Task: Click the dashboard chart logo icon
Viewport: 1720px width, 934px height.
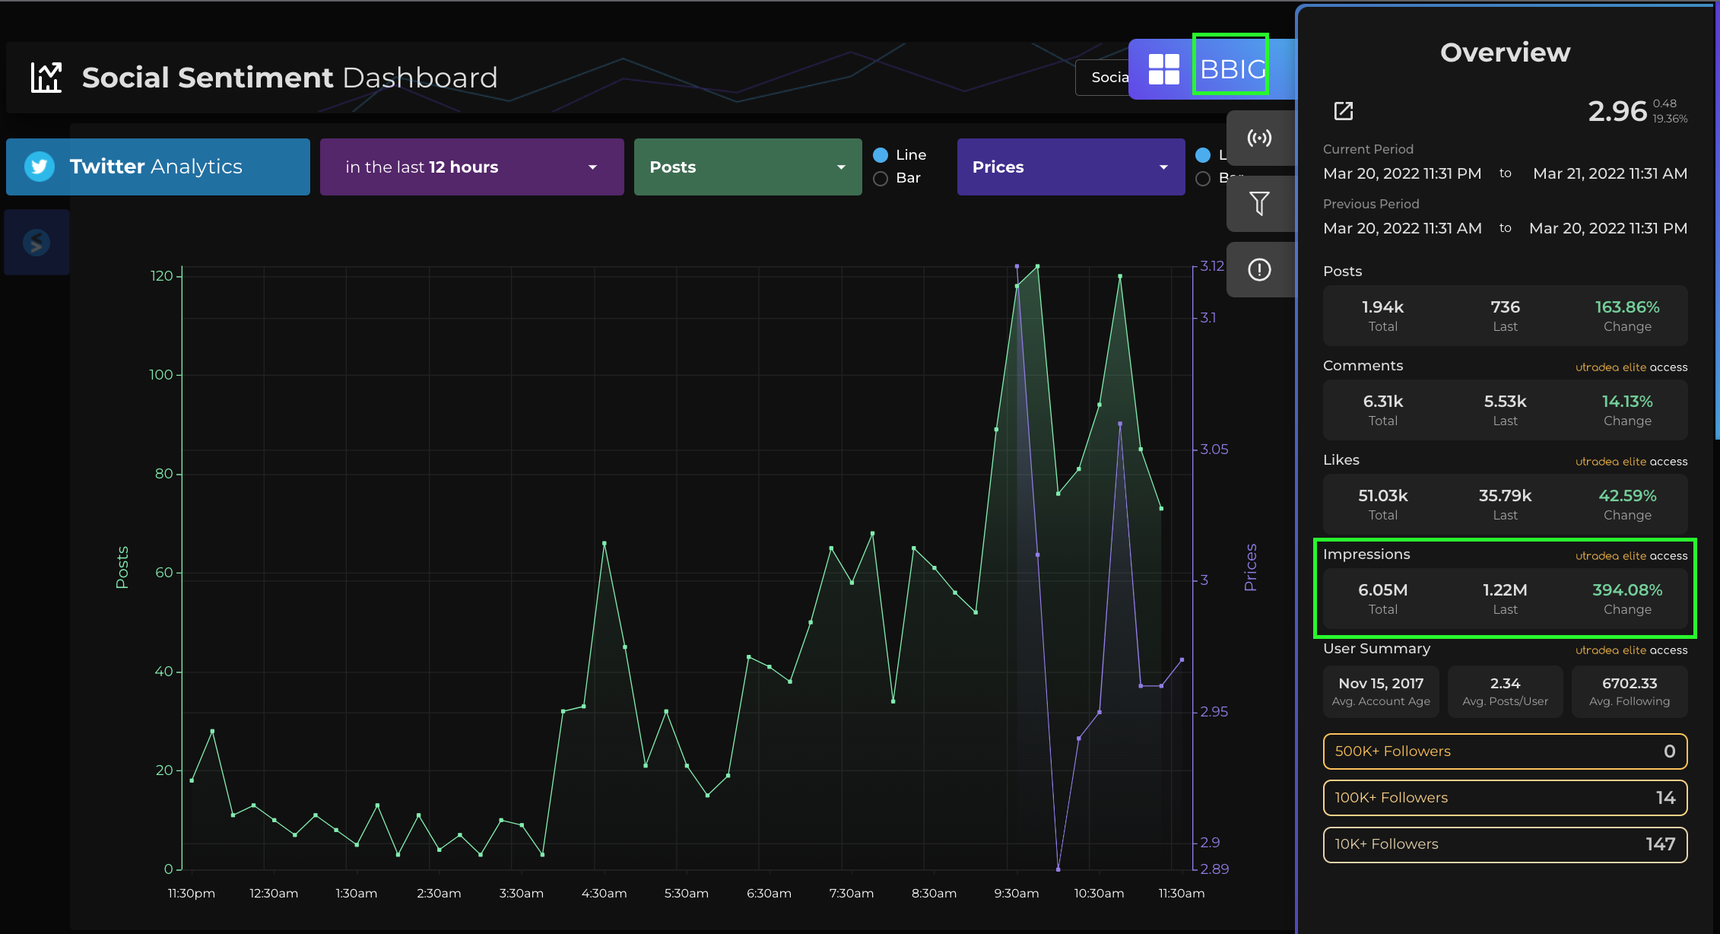Action: point(46,78)
